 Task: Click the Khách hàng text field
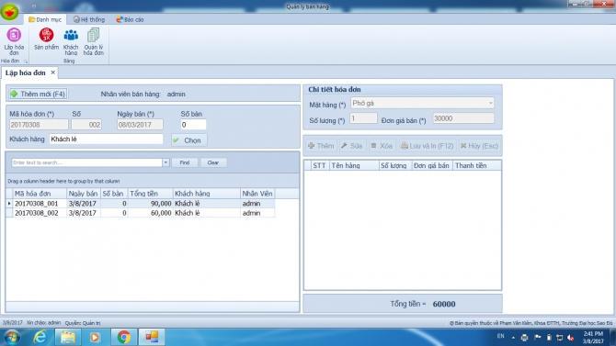pos(106,140)
